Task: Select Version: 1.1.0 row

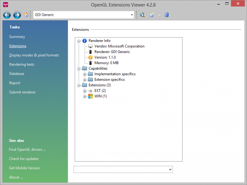Action: 105,58
